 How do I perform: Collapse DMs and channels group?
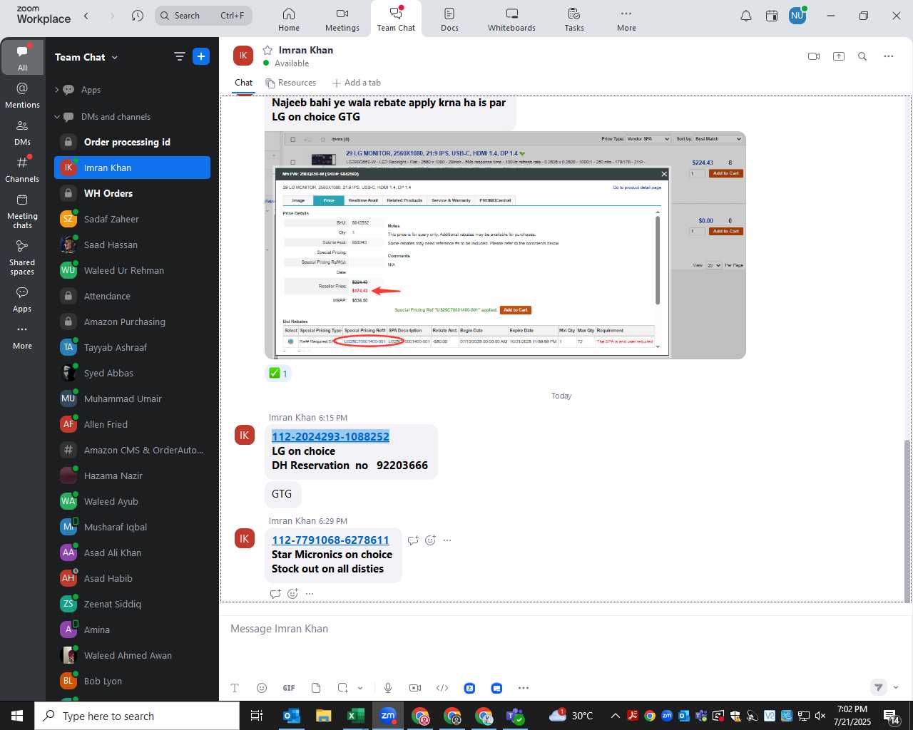click(x=57, y=117)
